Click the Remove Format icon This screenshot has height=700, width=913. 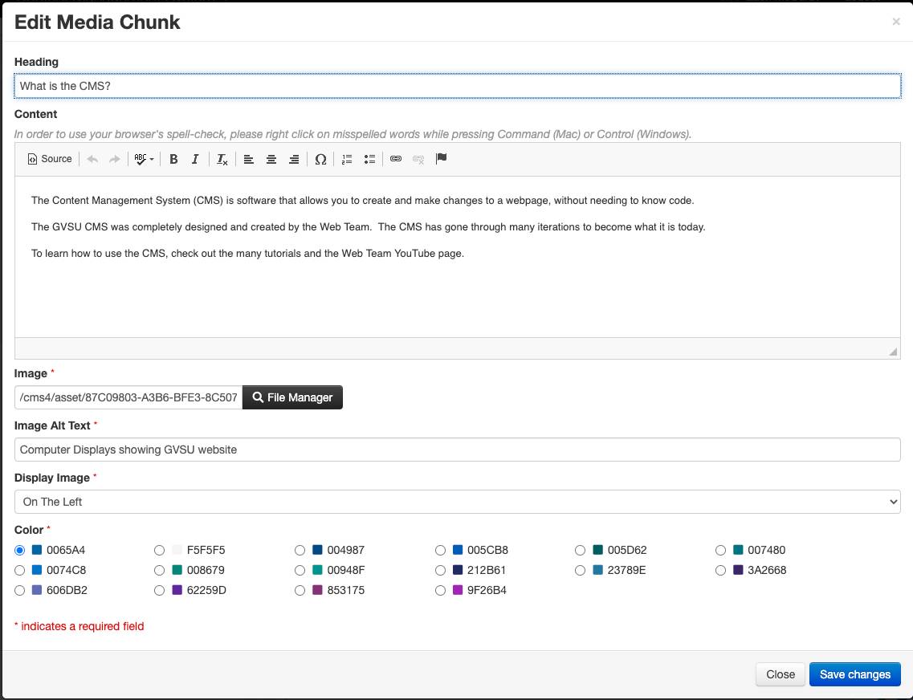coord(222,159)
